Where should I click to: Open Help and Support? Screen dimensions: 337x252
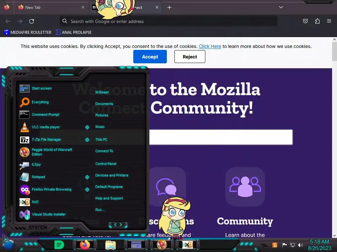(x=109, y=199)
